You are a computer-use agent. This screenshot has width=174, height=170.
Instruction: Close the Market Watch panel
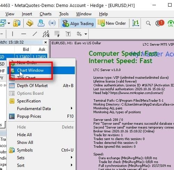tap(46, 42)
